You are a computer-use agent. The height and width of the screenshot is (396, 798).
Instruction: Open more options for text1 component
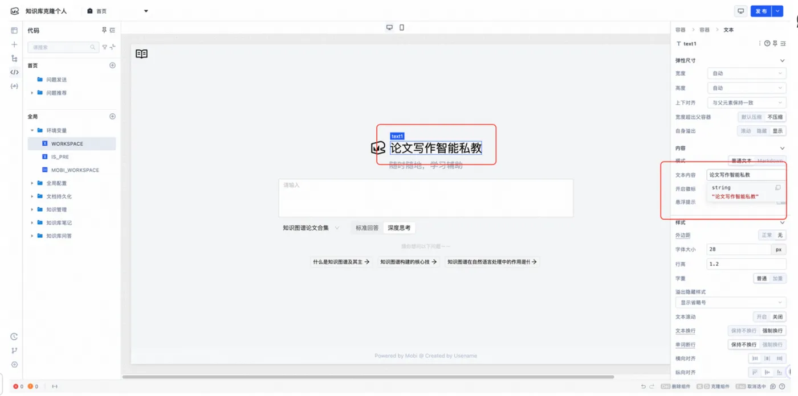coord(760,43)
